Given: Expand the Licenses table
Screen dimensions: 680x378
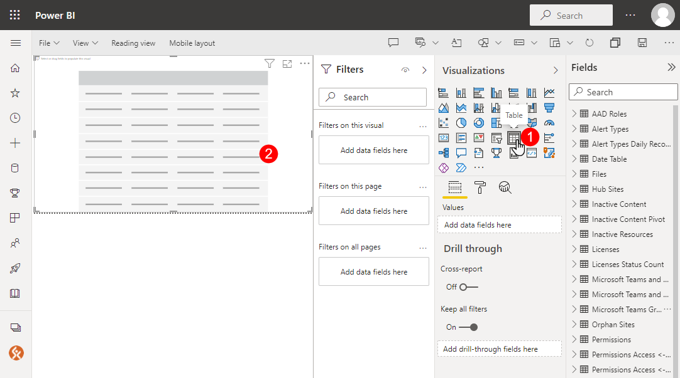Looking at the screenshot, I should pyautogui.click(x=574, y=249).
